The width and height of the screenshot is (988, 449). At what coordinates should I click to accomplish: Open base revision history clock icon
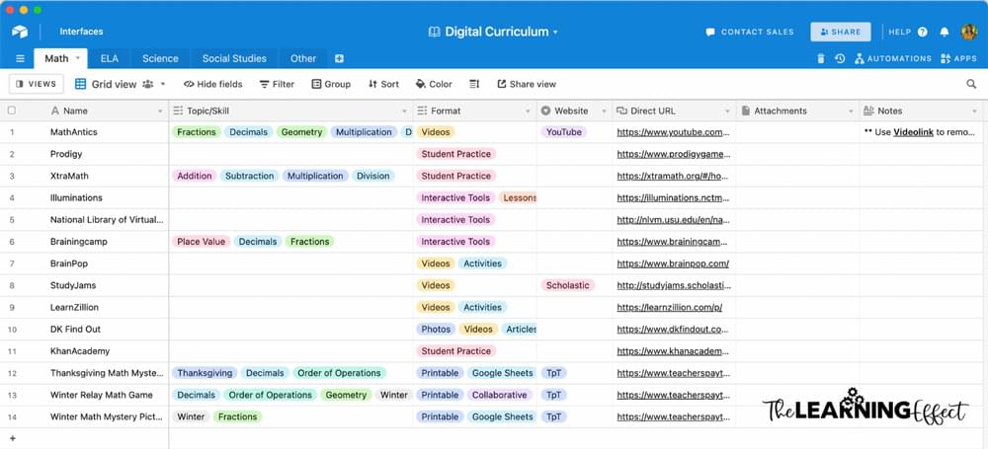click(x=840, y=58)
